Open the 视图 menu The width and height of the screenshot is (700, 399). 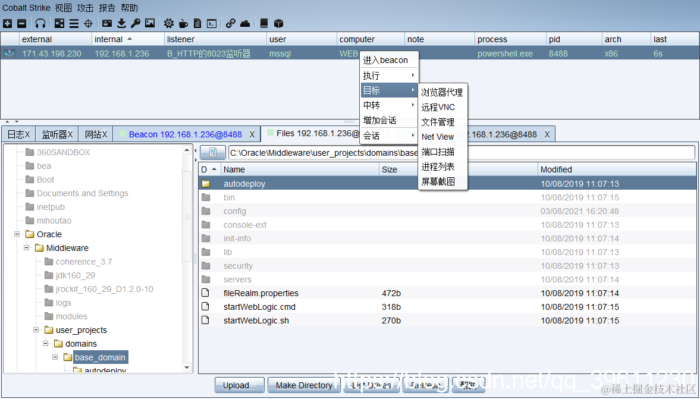64,8
